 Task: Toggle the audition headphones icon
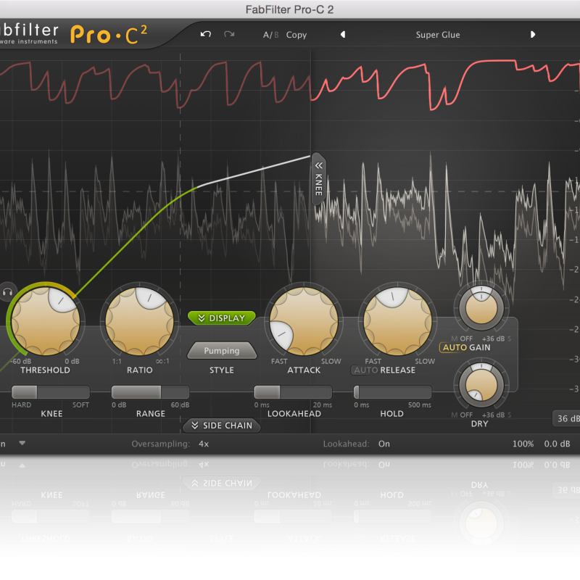coord(7,292)
